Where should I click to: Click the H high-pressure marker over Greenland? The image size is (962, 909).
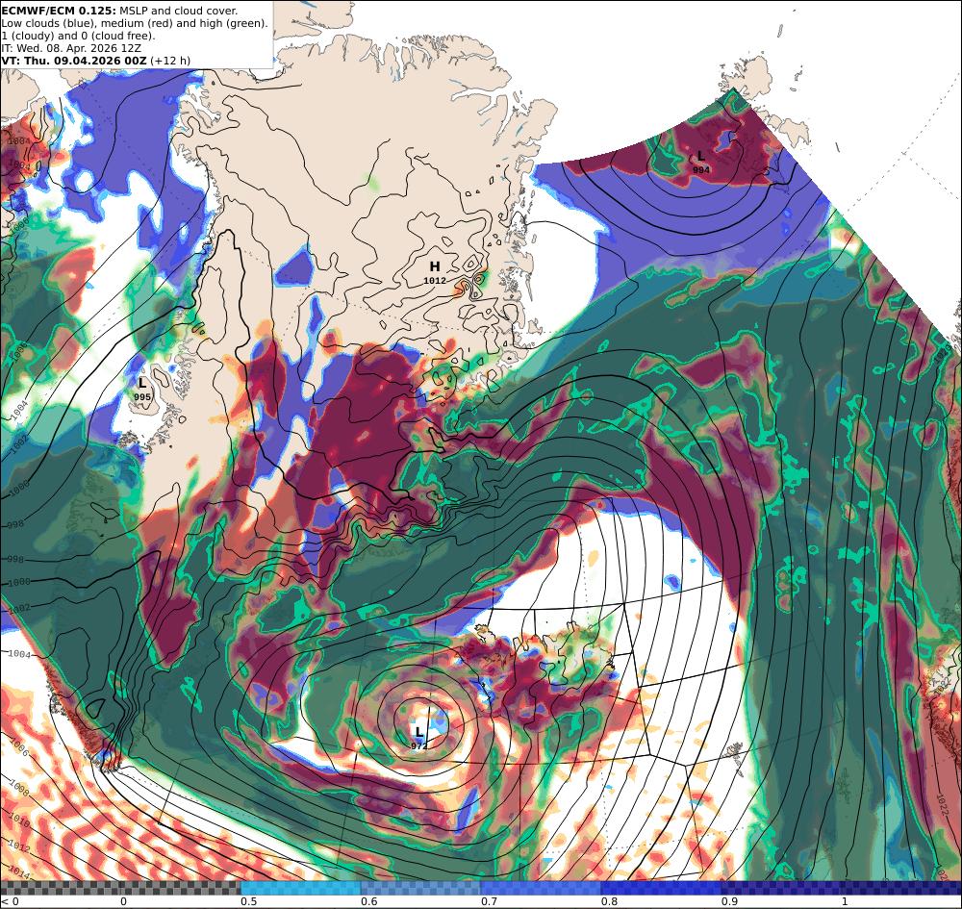click(435, 266)
